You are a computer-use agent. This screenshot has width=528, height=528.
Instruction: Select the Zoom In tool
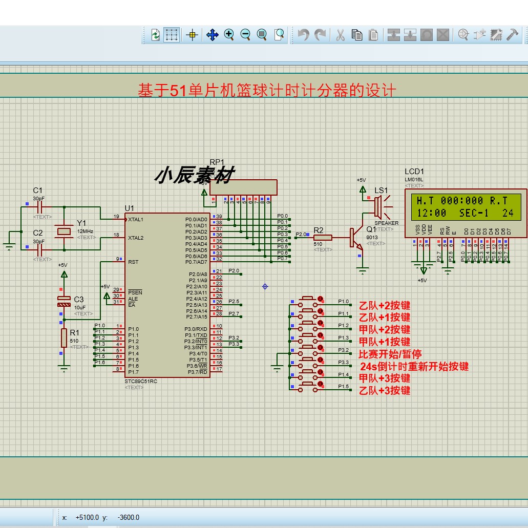[229, 34]
